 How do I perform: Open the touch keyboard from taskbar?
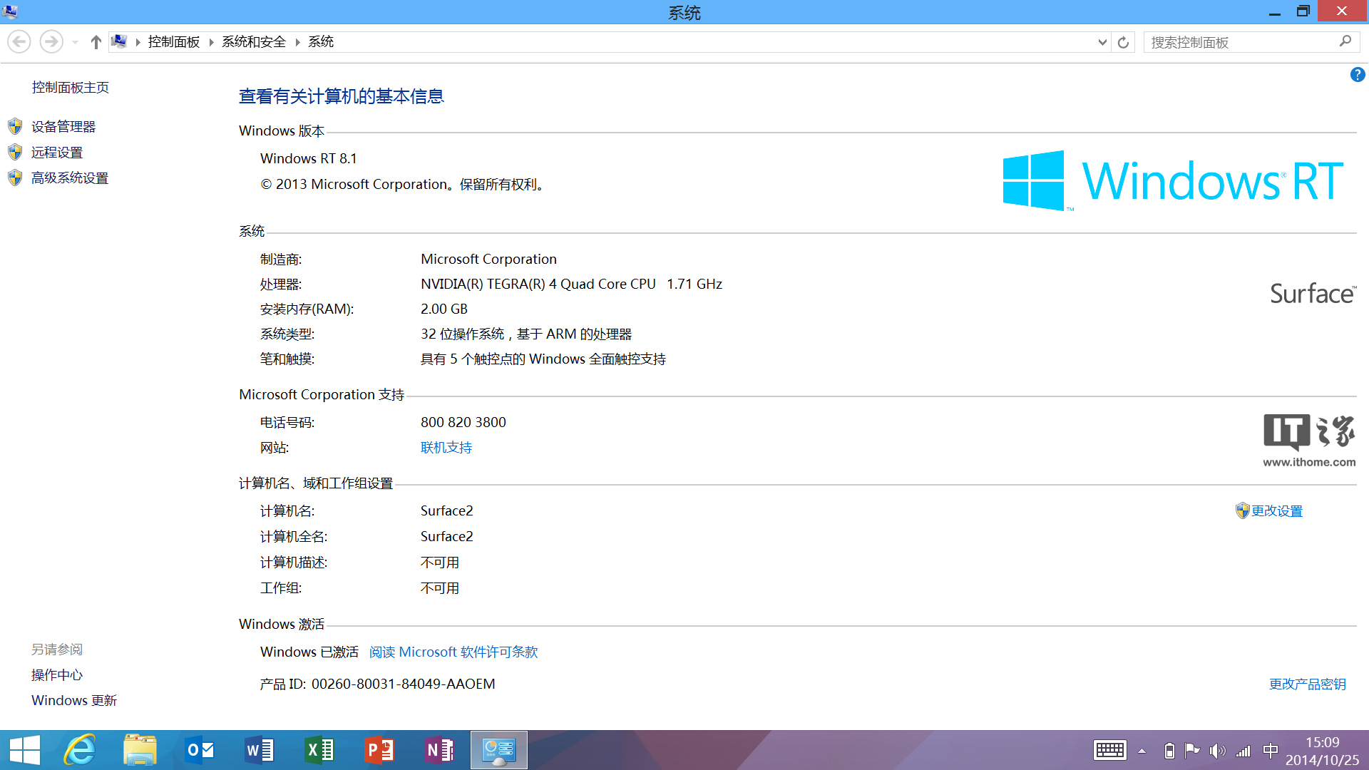point(1110,750)
